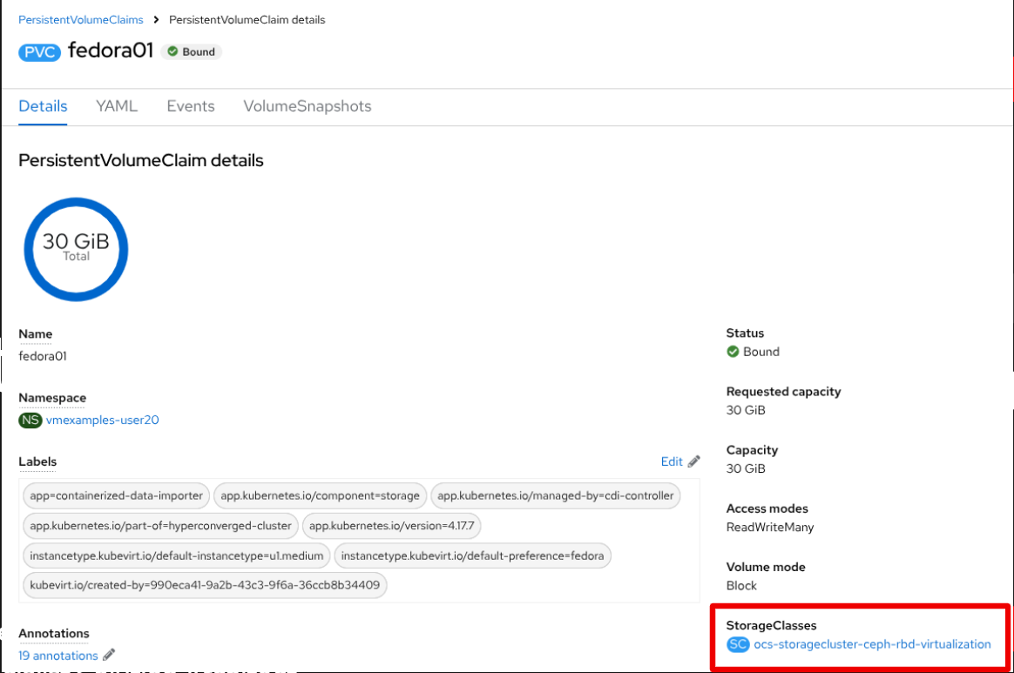The image size is (1014, 673).
Task: Open ocs-storagecluster-ceph-rbd-virtualization storage class
Action: 872,644
